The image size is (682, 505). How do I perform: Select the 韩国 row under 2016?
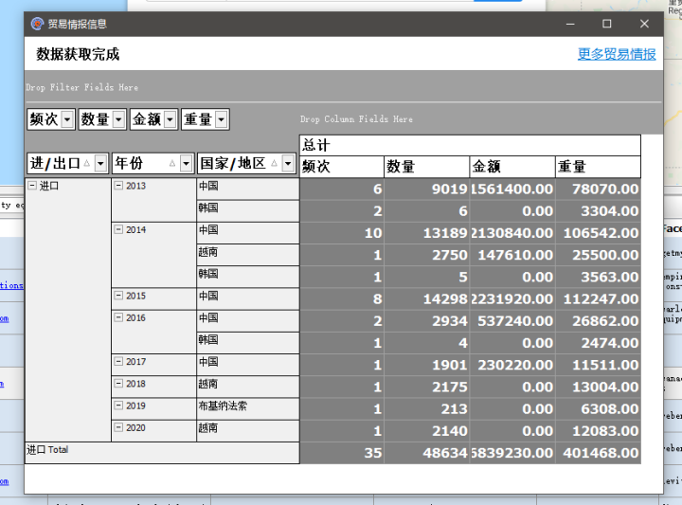pyautogui.click(x=248, y=343)
